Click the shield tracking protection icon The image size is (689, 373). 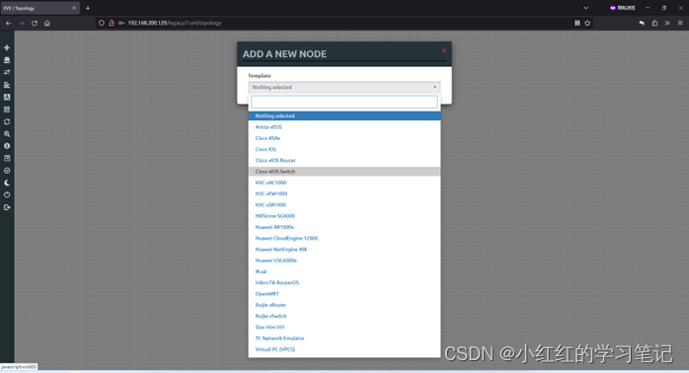[x=102, y=23]
